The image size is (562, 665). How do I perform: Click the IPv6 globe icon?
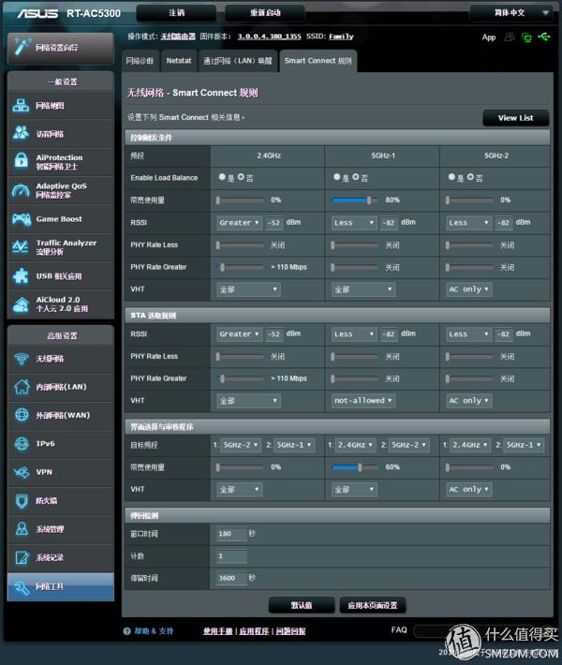[x=22, y=444]
